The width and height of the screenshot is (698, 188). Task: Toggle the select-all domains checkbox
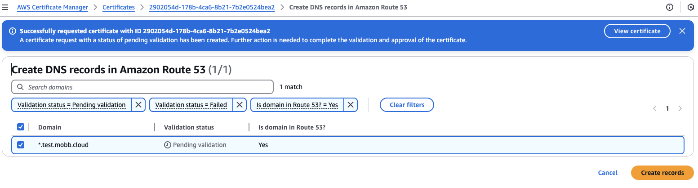21,127
